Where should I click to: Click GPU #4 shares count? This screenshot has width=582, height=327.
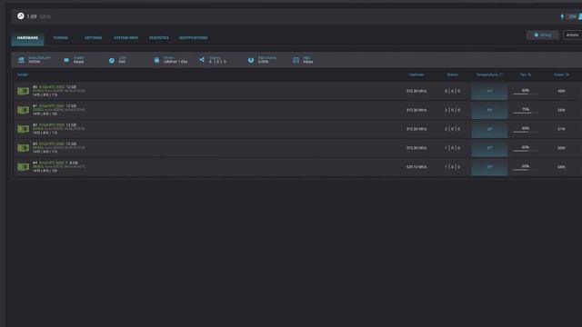pos(452,167)
